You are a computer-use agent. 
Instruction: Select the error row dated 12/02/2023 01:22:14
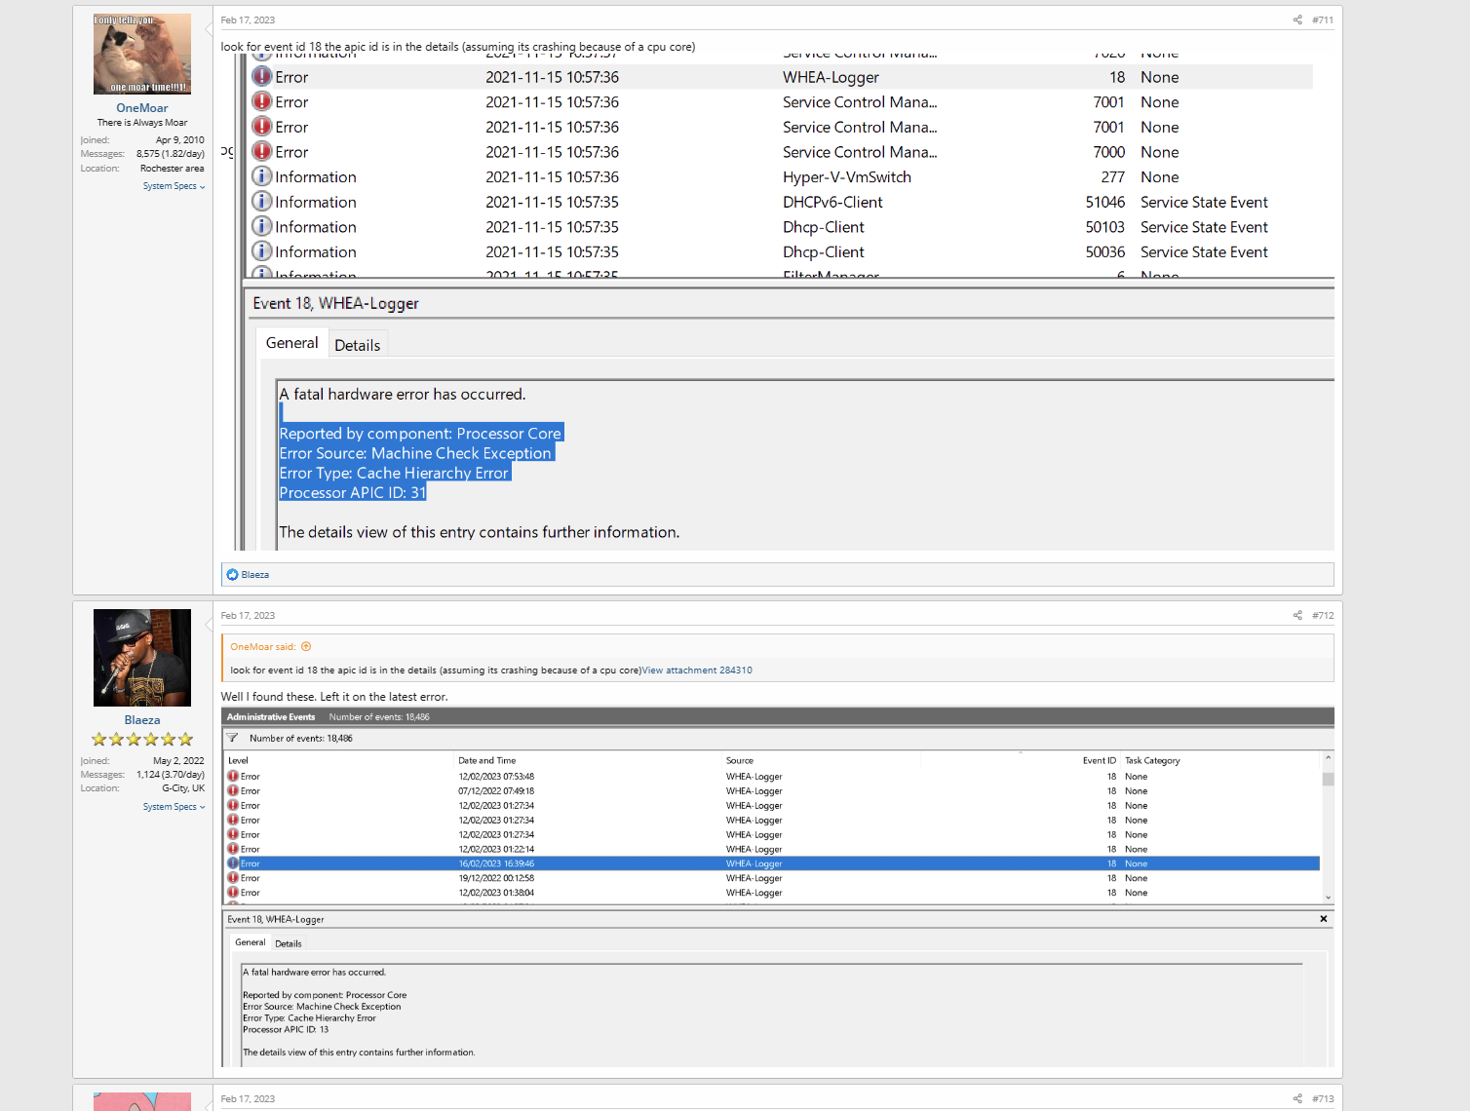[772, 849]
